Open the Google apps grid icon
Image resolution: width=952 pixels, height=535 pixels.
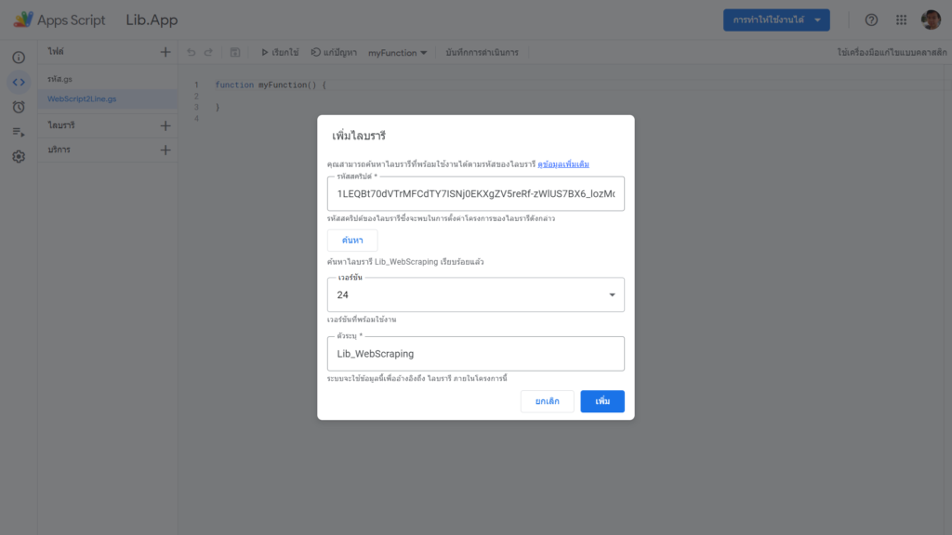click(x=901, y=20)
